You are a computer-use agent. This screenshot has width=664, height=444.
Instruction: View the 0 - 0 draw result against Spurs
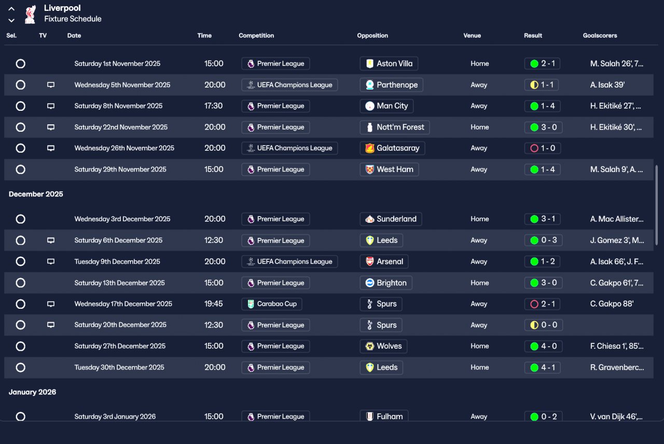pyautogui.click(x=543, y=325)
